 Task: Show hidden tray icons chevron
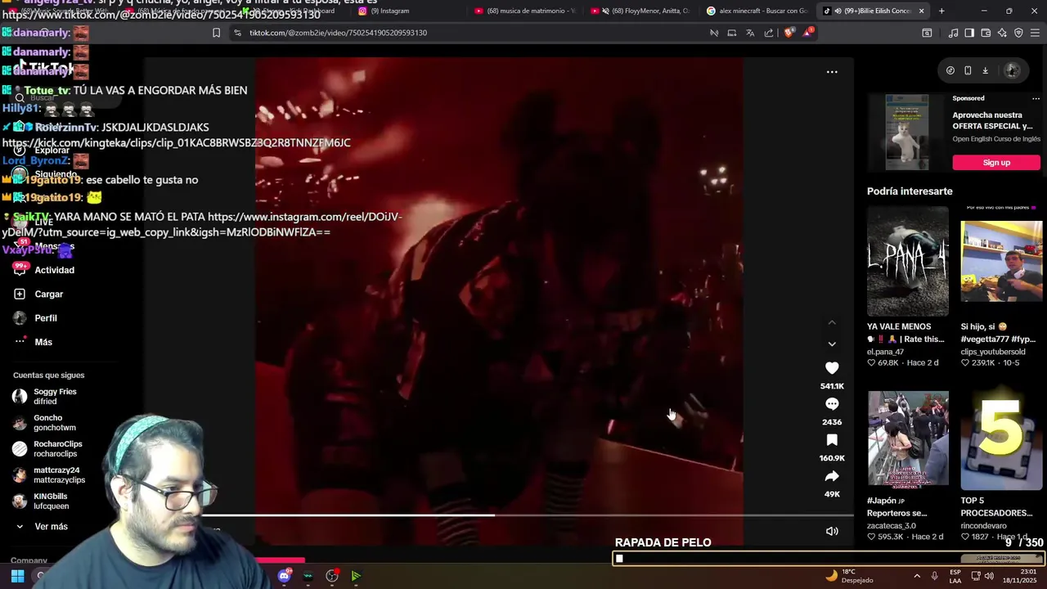917,576
